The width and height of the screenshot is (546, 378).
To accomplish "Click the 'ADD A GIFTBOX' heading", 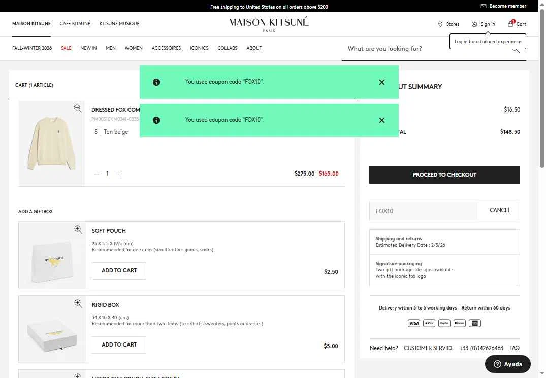I will pos(36,212).
